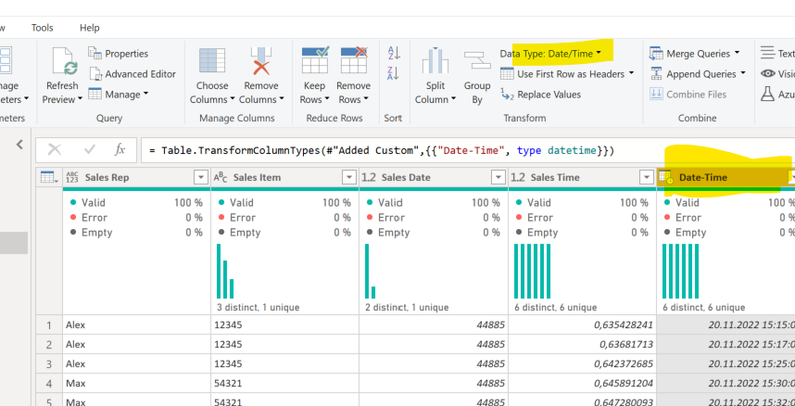Click the Remove Columns icon
The image size is (795, 406).
tap(261, 61)
